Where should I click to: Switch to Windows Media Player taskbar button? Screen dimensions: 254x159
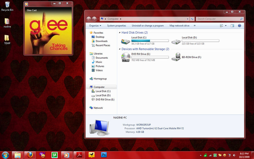[x=67, y=155]
